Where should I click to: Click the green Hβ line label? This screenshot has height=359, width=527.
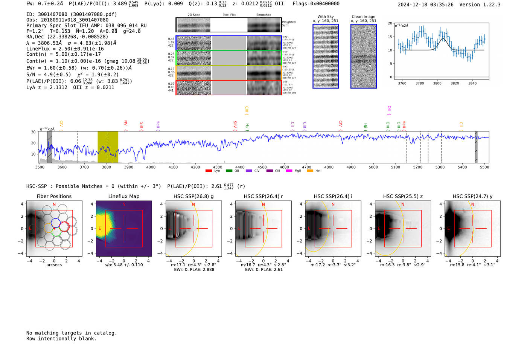[366, 126]
